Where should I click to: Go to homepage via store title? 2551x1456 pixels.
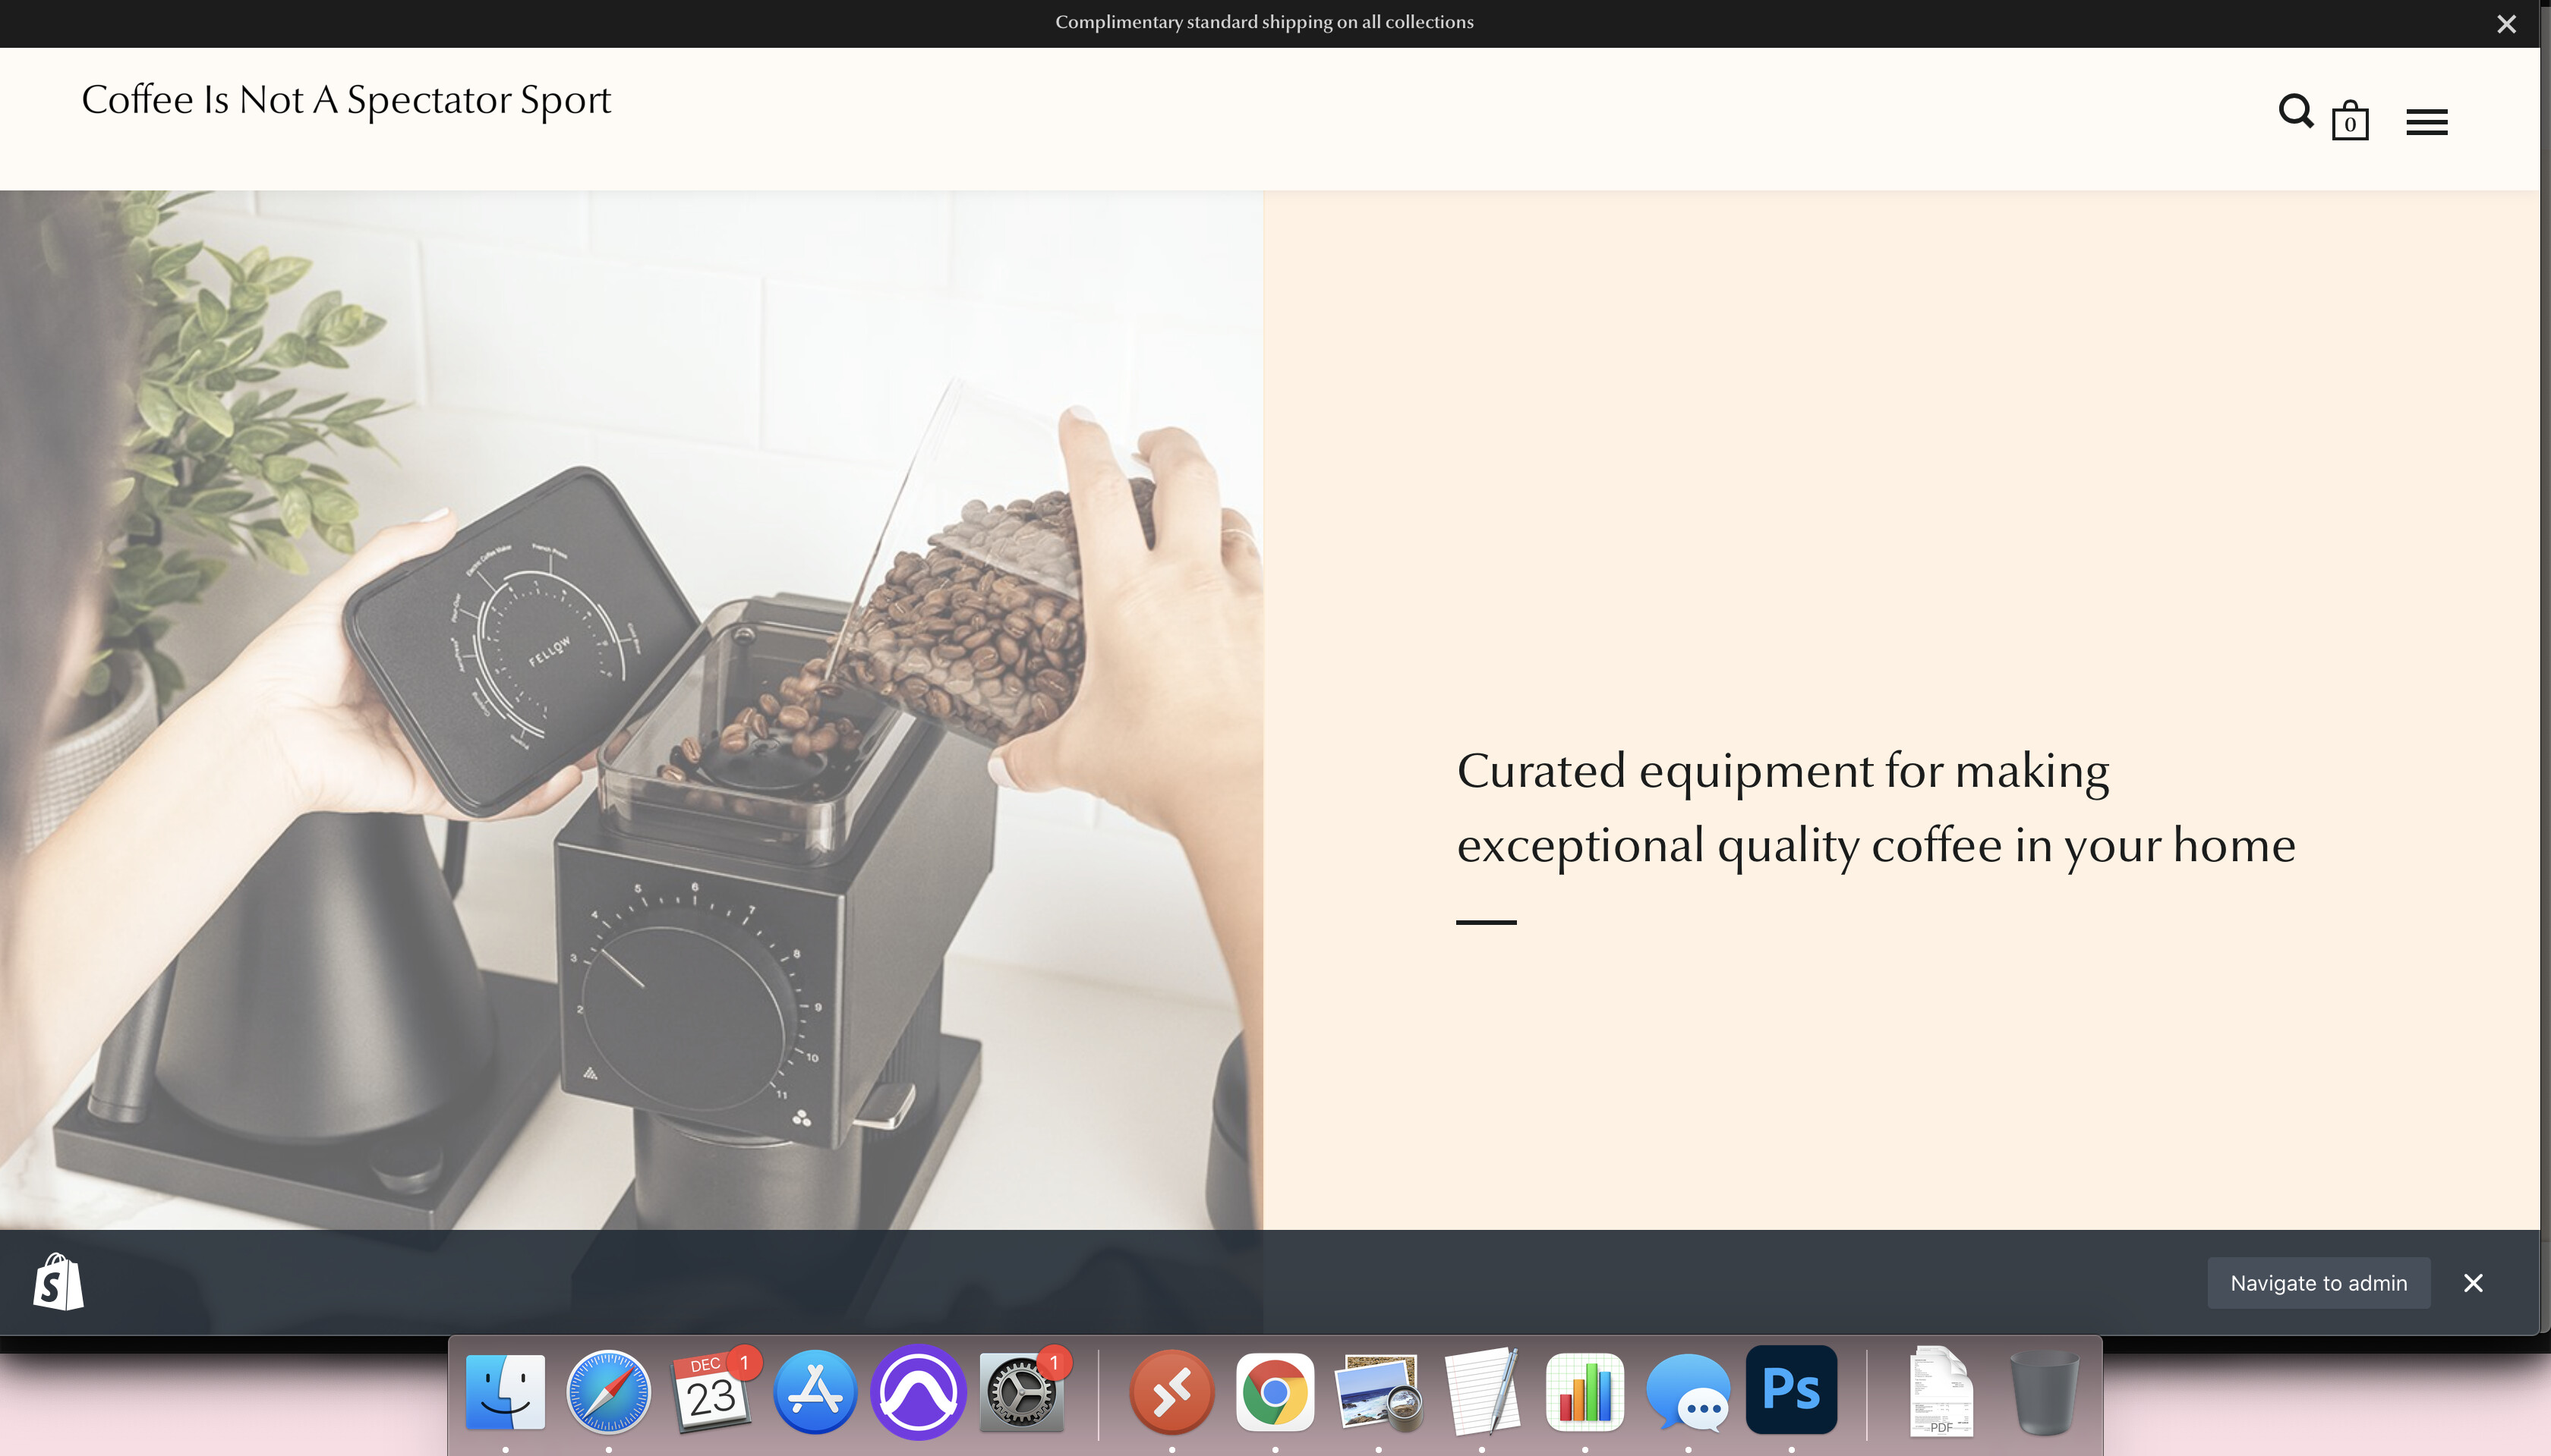[x=345, y=100]
